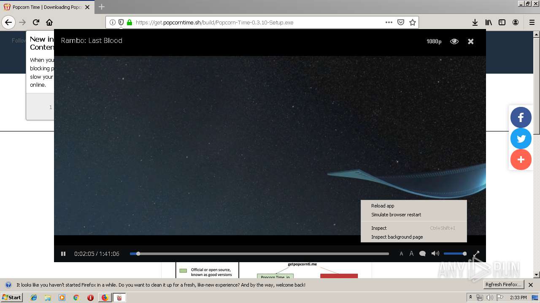
Task: Open tracking protection shield icon
Action: click(121, 22)
